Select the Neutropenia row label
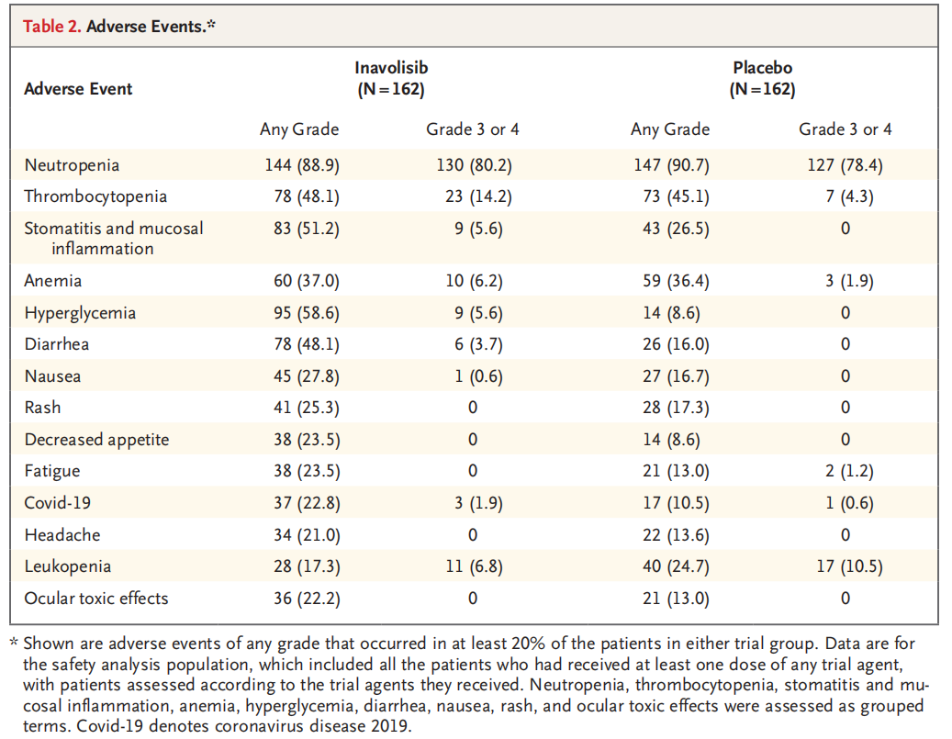Viewport: 952px width, 739px height. [72, 166]
